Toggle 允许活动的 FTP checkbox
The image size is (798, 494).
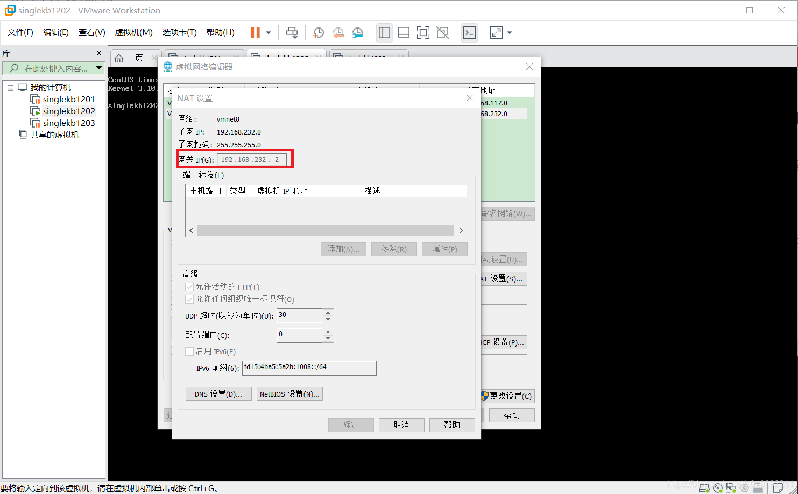tap(189, 287)
